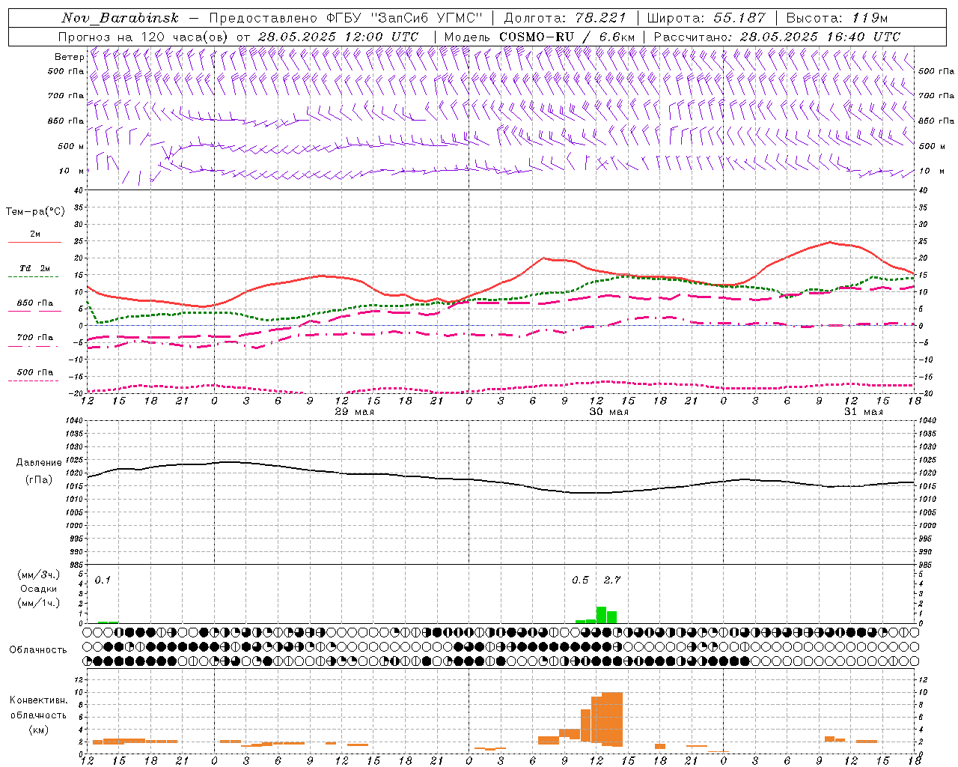Image resolution: width=958 pixels, height=767 pixels.
Task: Click the '2.7' precipitation amount value
Action: (x=612, y=580)
